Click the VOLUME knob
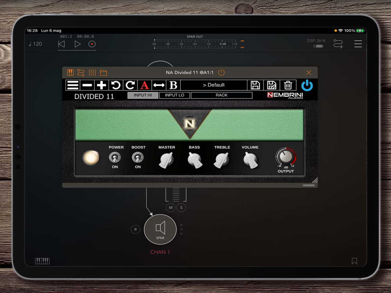Screen dimensions: 391x293 click(250, 160)
